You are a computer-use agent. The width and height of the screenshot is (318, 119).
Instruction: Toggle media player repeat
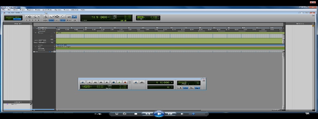pos(125,114)
